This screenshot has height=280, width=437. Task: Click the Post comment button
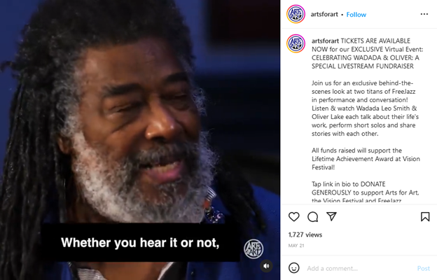pyautogui.click(x=423, y=268)
